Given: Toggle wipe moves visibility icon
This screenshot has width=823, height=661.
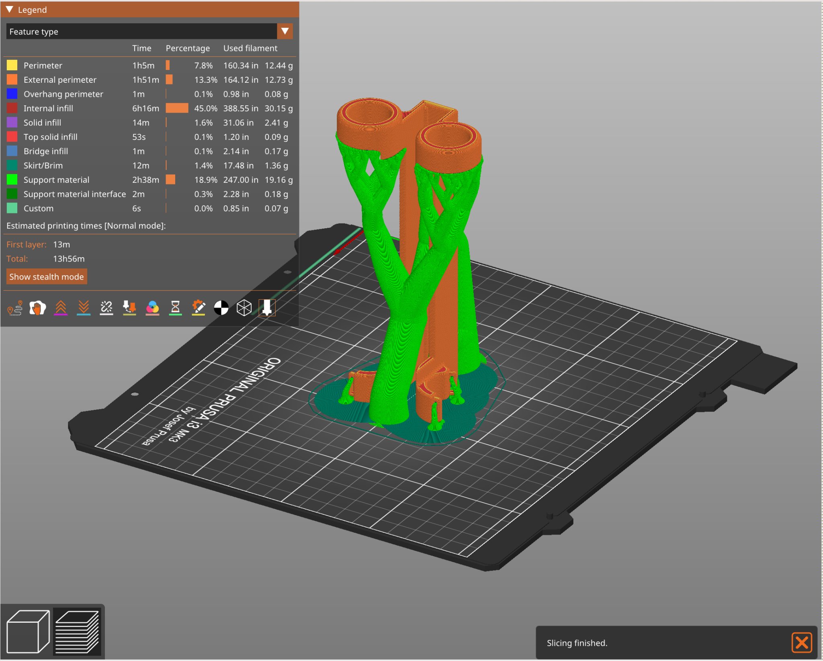Looking at the screenshot, I should click(37, 308).
